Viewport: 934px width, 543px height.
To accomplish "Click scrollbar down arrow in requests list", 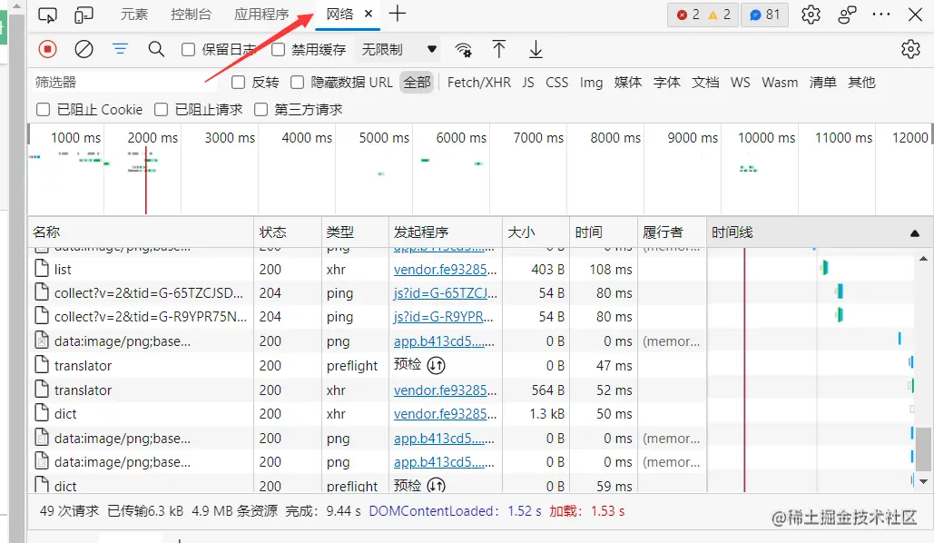I will 923,481.
